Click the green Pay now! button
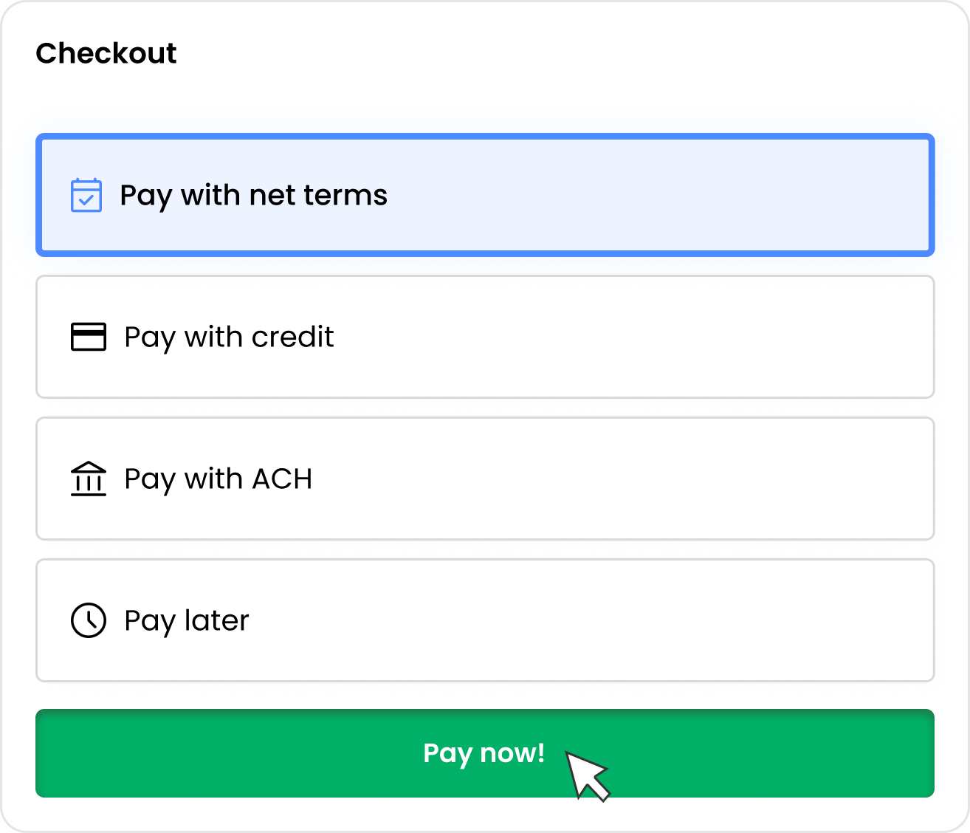This screenshot has width=970, height=833. click(485, 753)
